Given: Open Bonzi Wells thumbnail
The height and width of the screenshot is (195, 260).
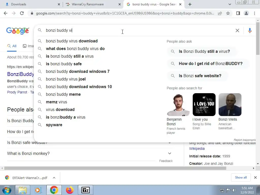Looking at the screenshot, I should (x=230, y=105).
